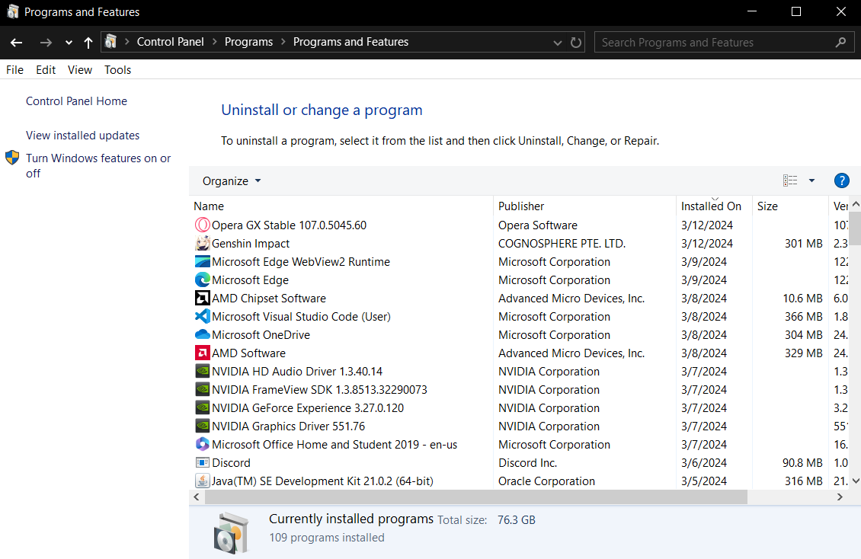
Task: Open the Organize dropdown
Action: click(231, 181)
